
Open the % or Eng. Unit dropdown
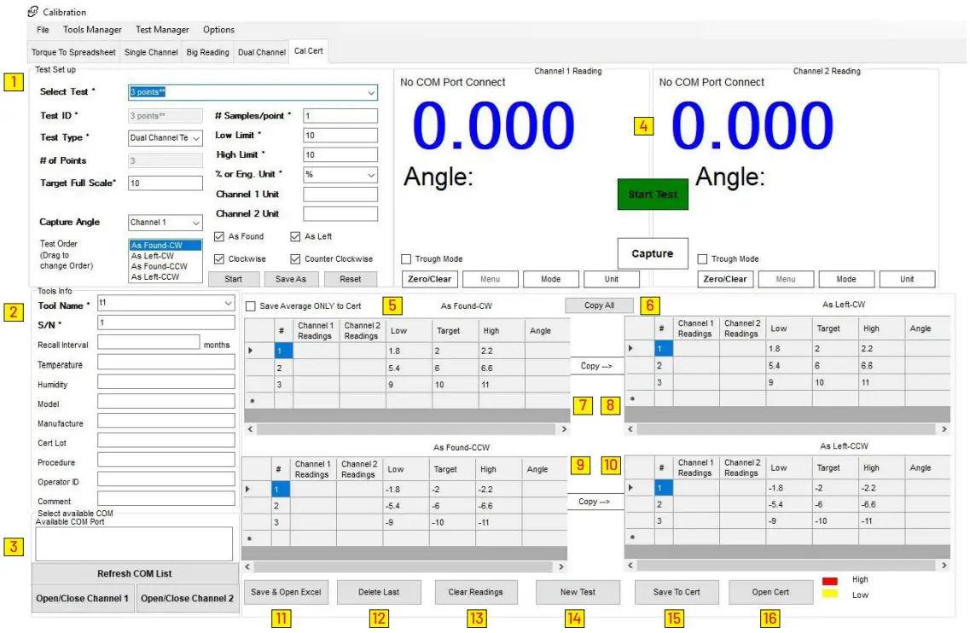click(x=371, y=176)
